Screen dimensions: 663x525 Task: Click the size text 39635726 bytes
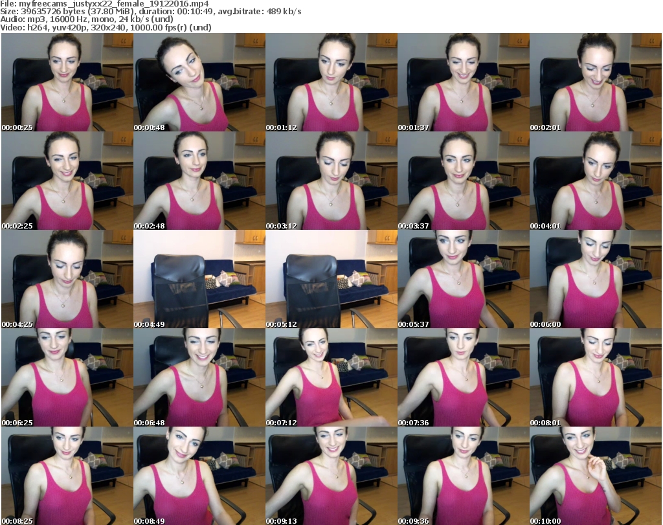(x=52, y=12)
